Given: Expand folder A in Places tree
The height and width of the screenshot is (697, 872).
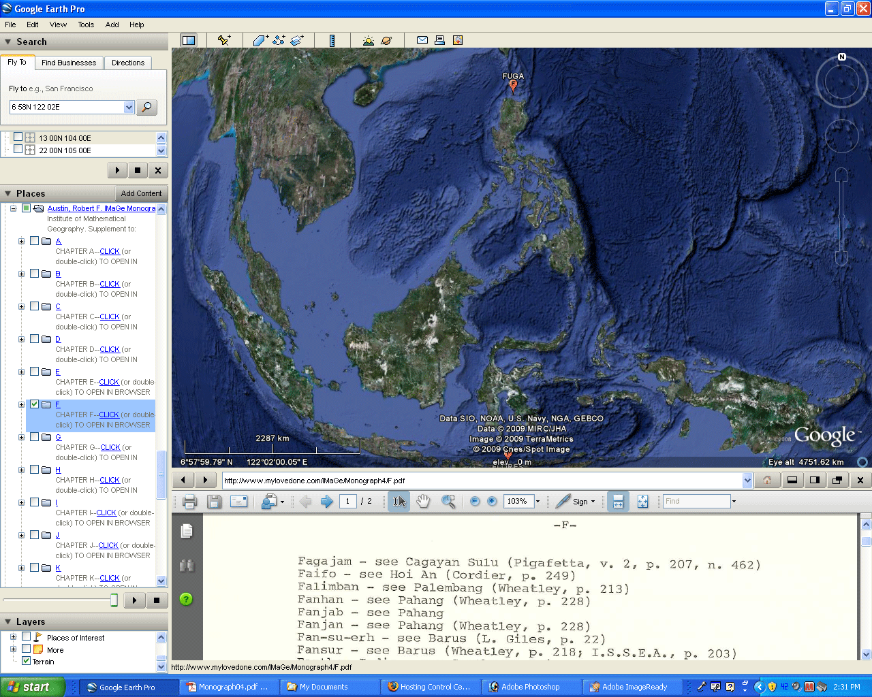Looking at the screenshot, I should [x=21, y=241].
